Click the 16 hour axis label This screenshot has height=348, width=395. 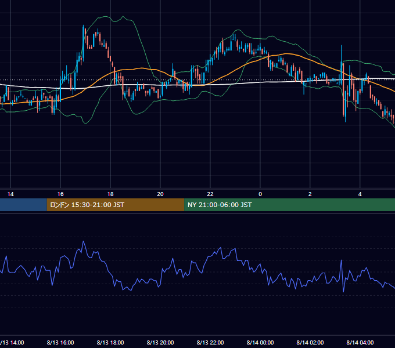point(60,194)
